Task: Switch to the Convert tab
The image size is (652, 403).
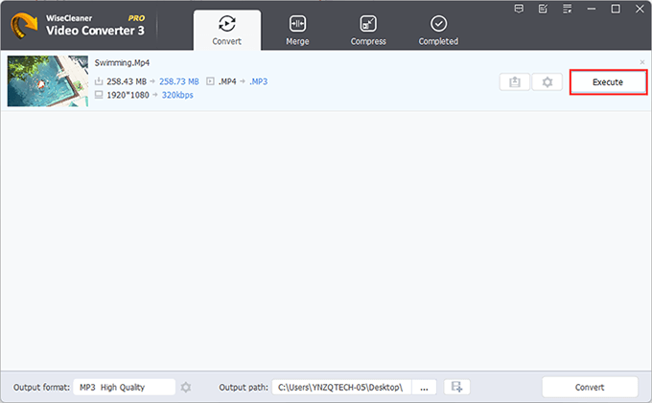Action: [x=227, y=31]
